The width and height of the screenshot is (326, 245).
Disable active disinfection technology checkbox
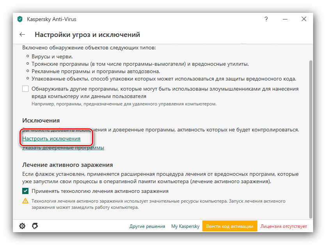25,191
